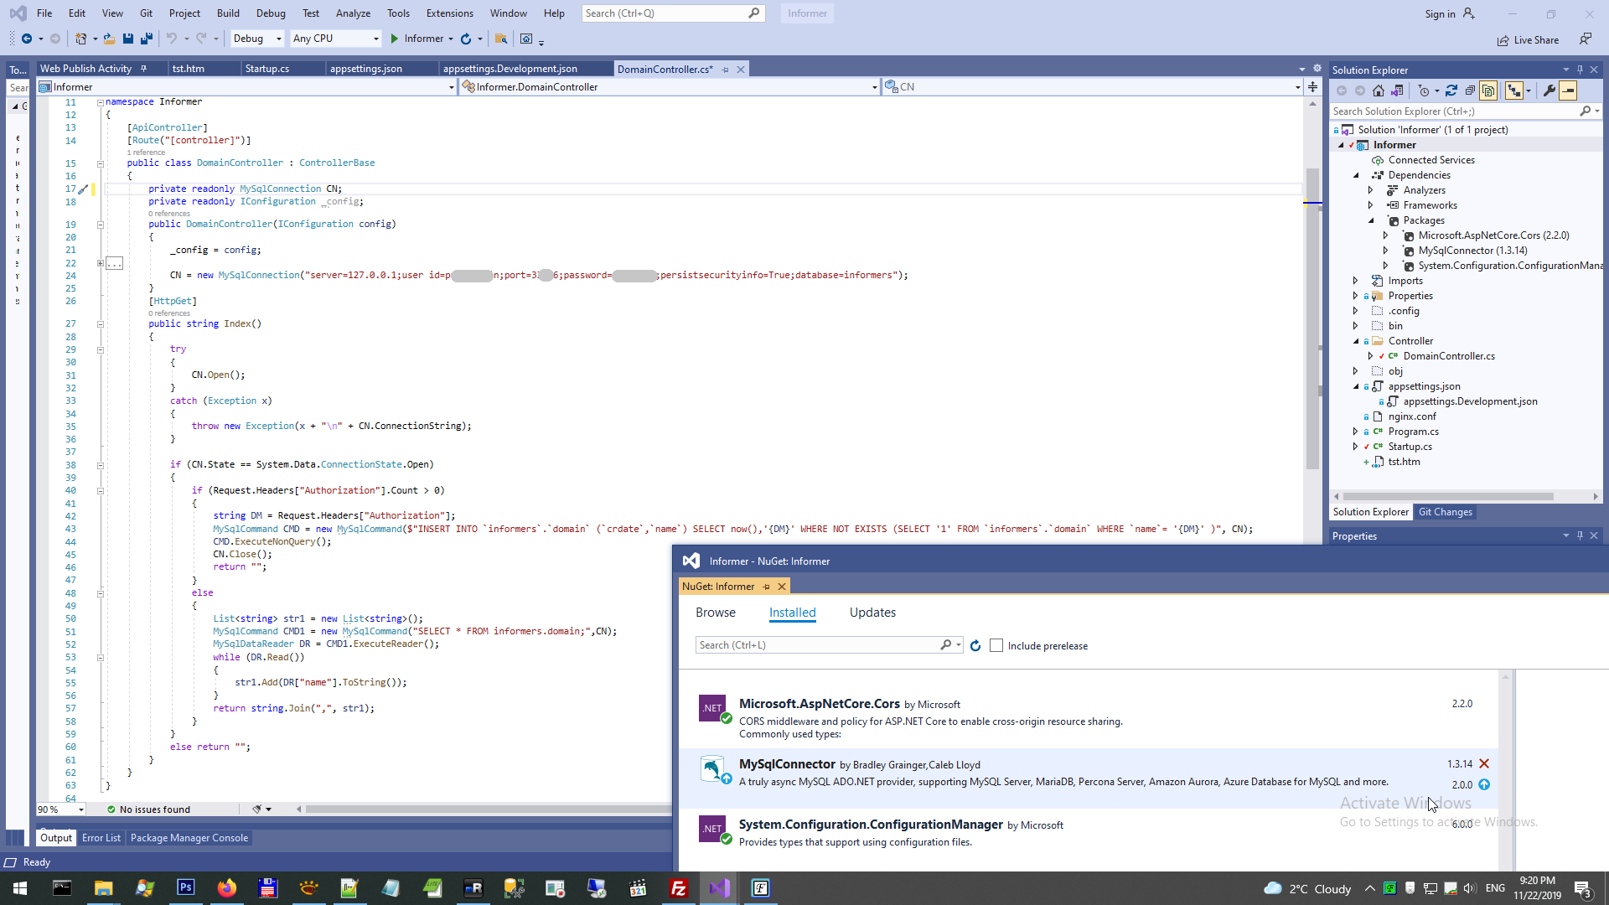Viewport: 1609px width, 905px height.
Task: Update MySqlConnector with the blue up-arrow icon
Action: (1484, 784)
